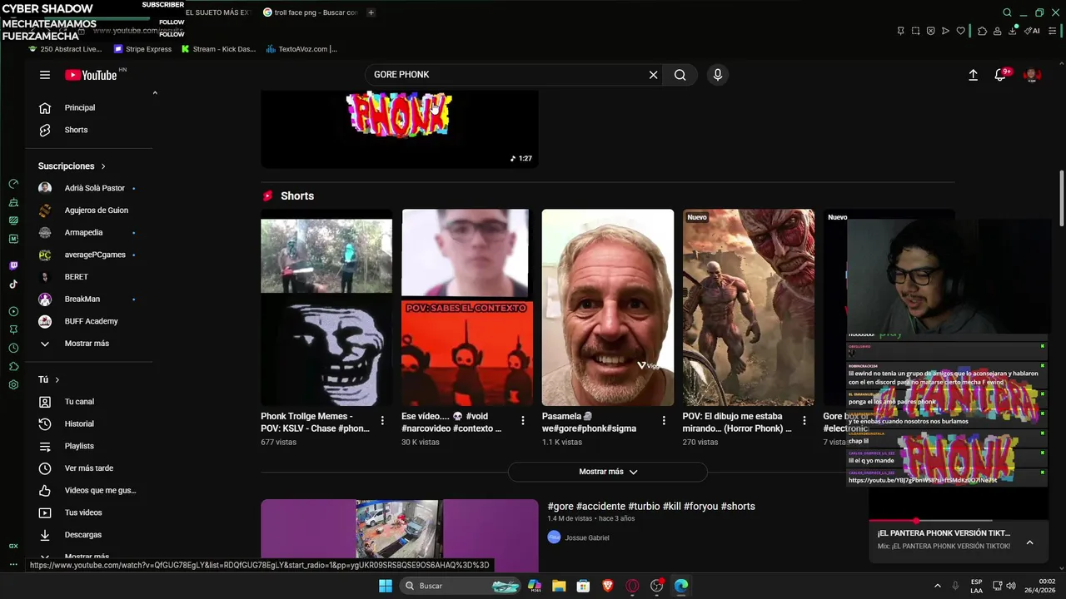The height and width of the screenshot is (599, 1066).
Task: Open browser downloads icon
Action: [x=1013, y=31]
